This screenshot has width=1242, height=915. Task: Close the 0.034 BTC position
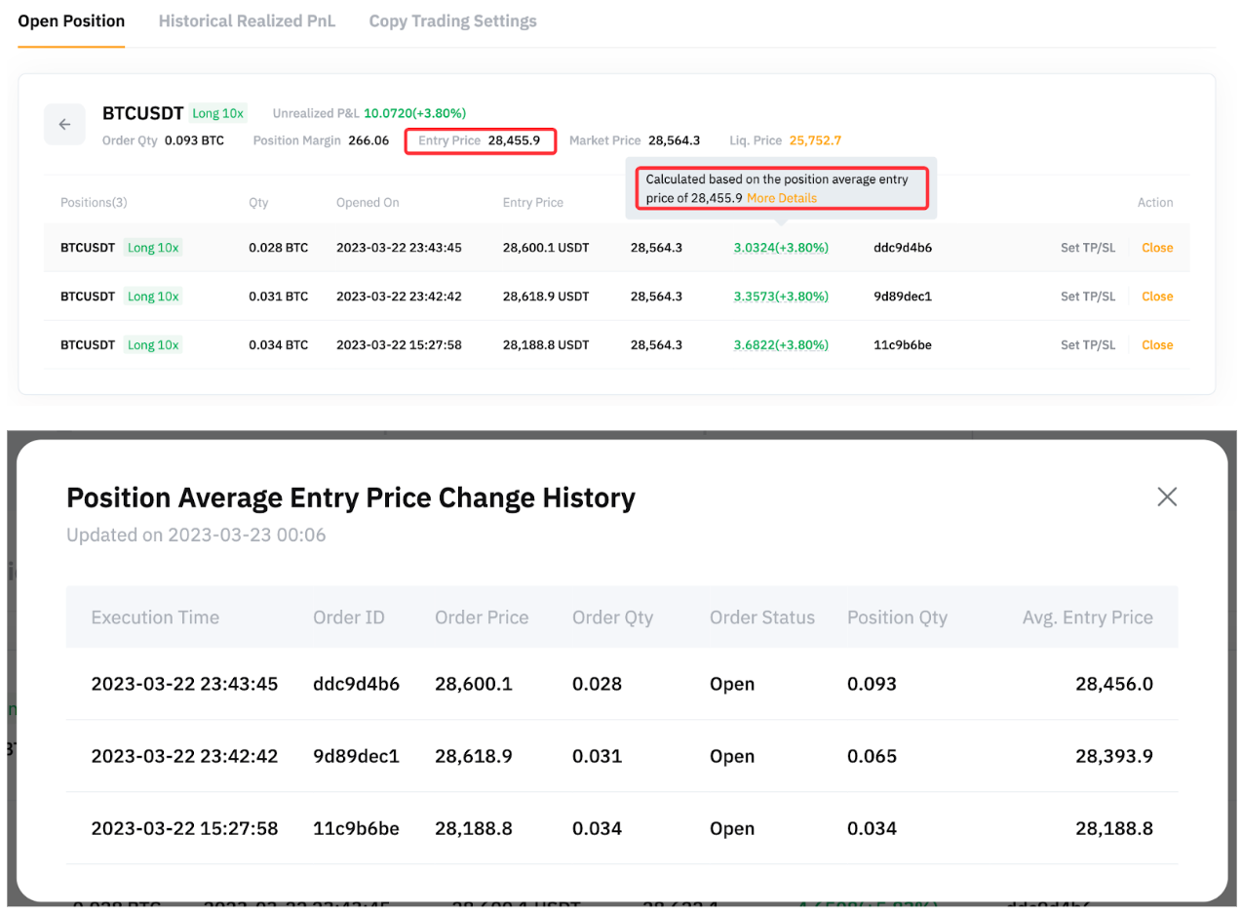coord(1157,345)
